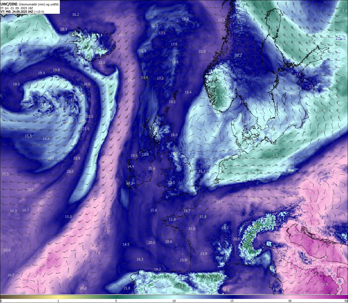348x303 pixels.
Task: Click the 15.6 value southwest of Cornwall
Action: coord(154,210)
